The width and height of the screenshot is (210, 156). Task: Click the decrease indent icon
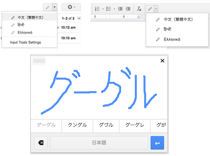pyautogui.click(x=120, y=9)
